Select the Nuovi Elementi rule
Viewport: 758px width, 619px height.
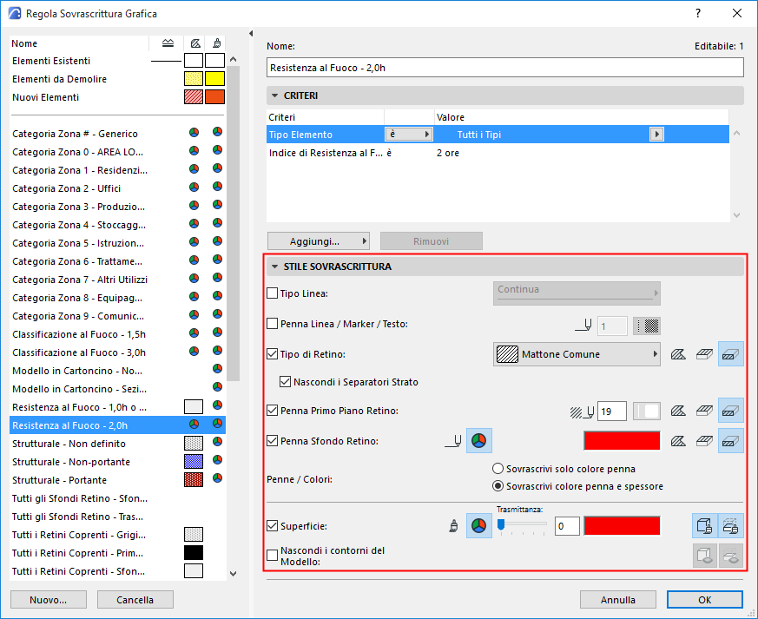pyautogui.click(x=118, y=97)
